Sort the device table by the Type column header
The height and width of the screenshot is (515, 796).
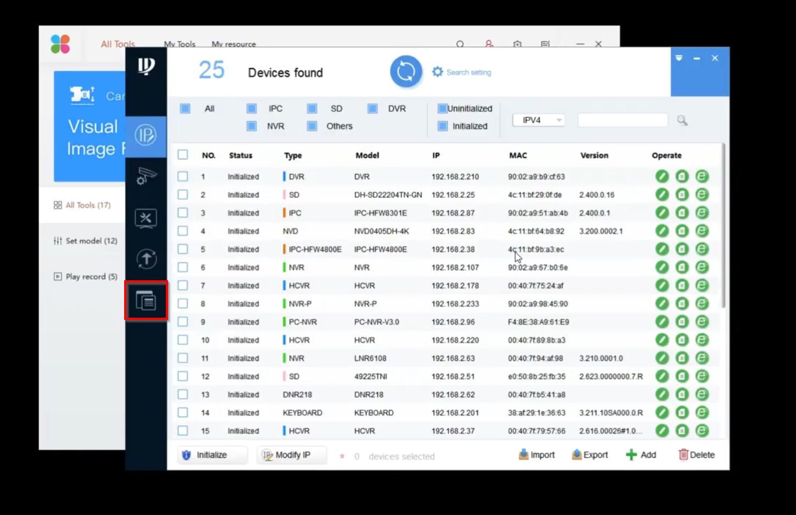click(293, 156)
